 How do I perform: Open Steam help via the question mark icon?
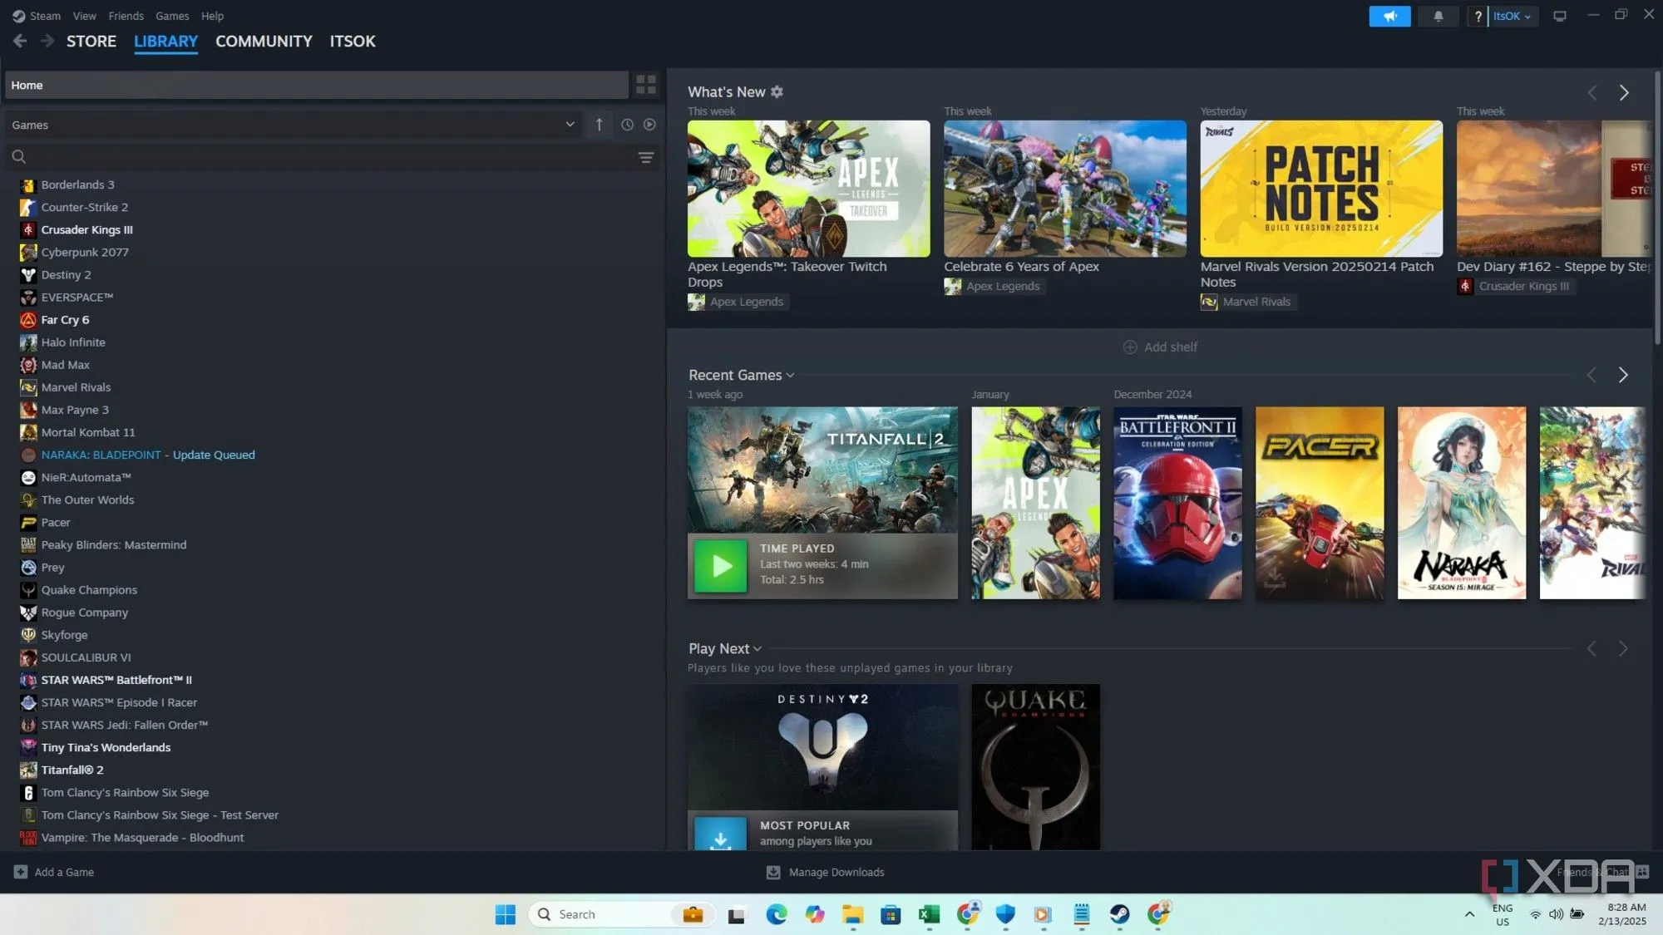click(x=1478, y=16)
